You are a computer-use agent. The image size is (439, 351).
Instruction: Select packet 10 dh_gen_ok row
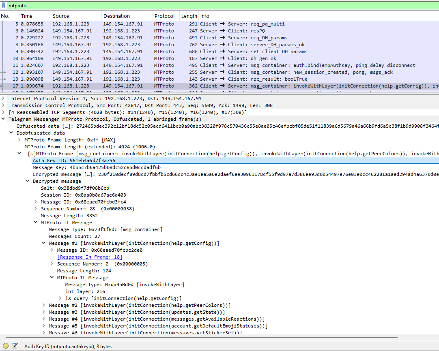coord(219,58)
